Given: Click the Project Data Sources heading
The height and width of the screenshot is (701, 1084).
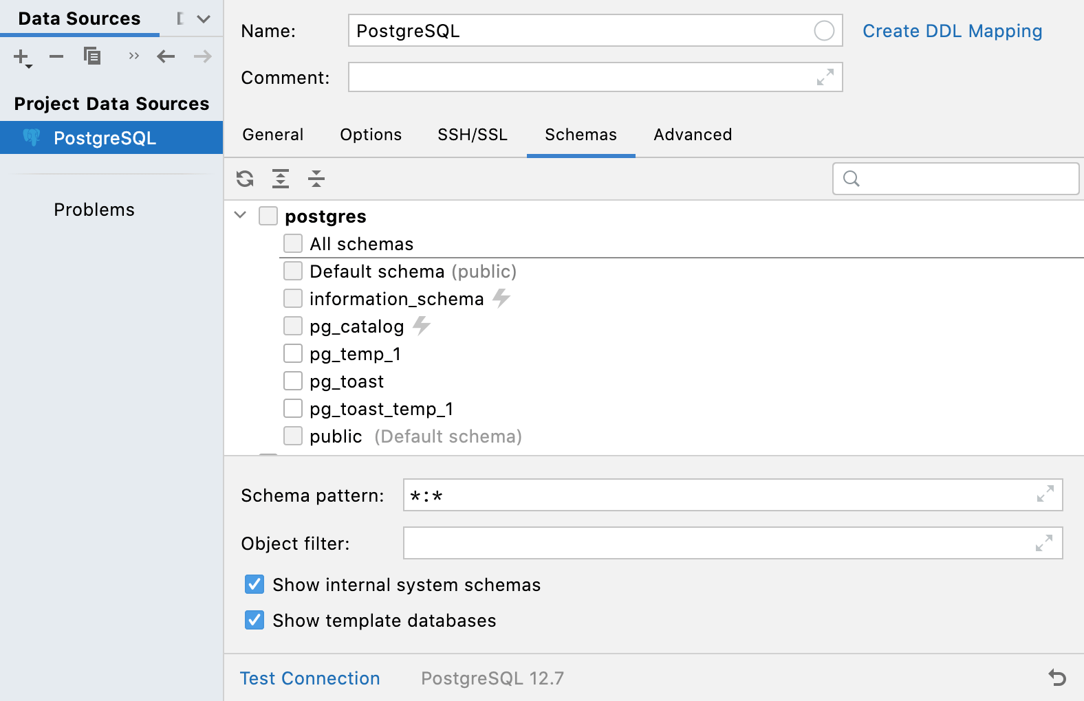Looking at the screenshot, I should (111, 104).
